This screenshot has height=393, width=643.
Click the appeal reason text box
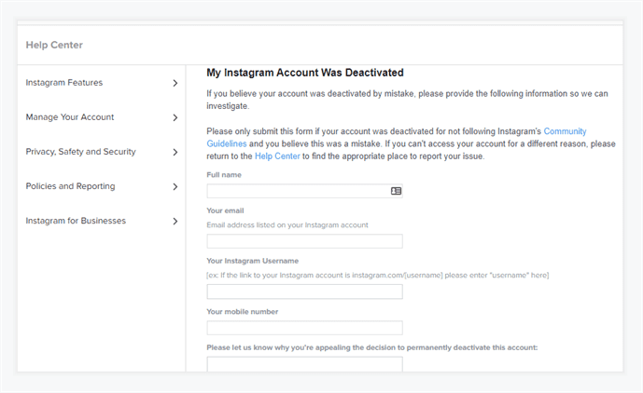[304, 364]
